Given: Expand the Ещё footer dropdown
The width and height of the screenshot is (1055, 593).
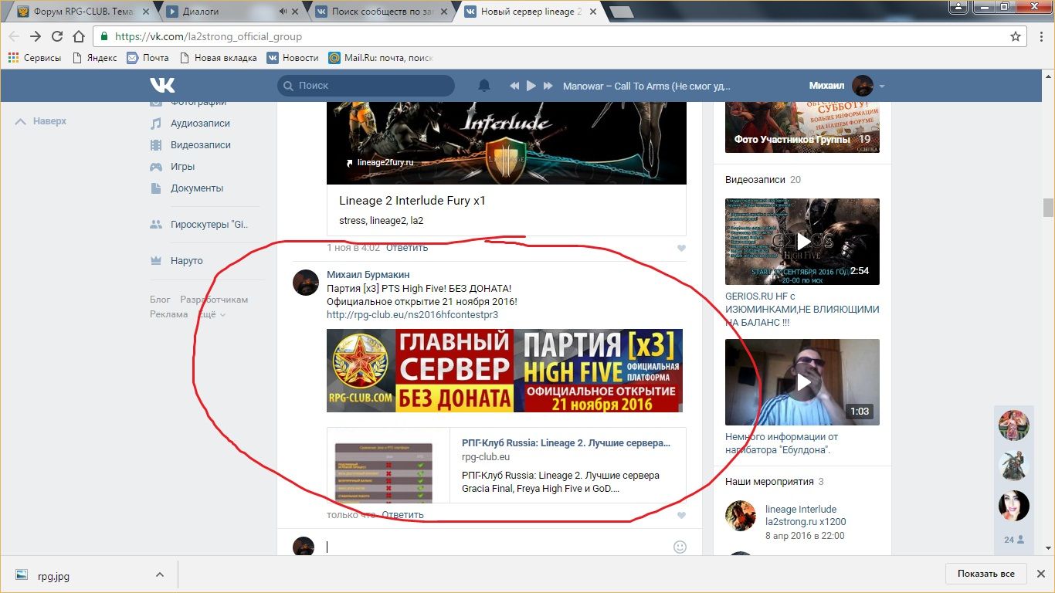Looking at the screenshot, I should pos(212,314).
